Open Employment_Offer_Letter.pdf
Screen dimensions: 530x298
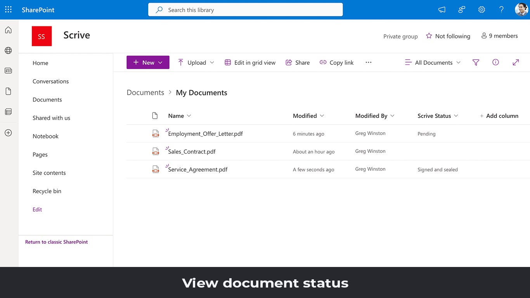pyautogui.click(x=205, y=133)
